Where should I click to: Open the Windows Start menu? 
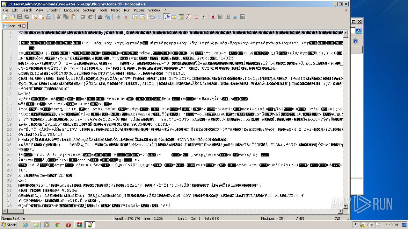pyautogui.click(x=9, y=225)
